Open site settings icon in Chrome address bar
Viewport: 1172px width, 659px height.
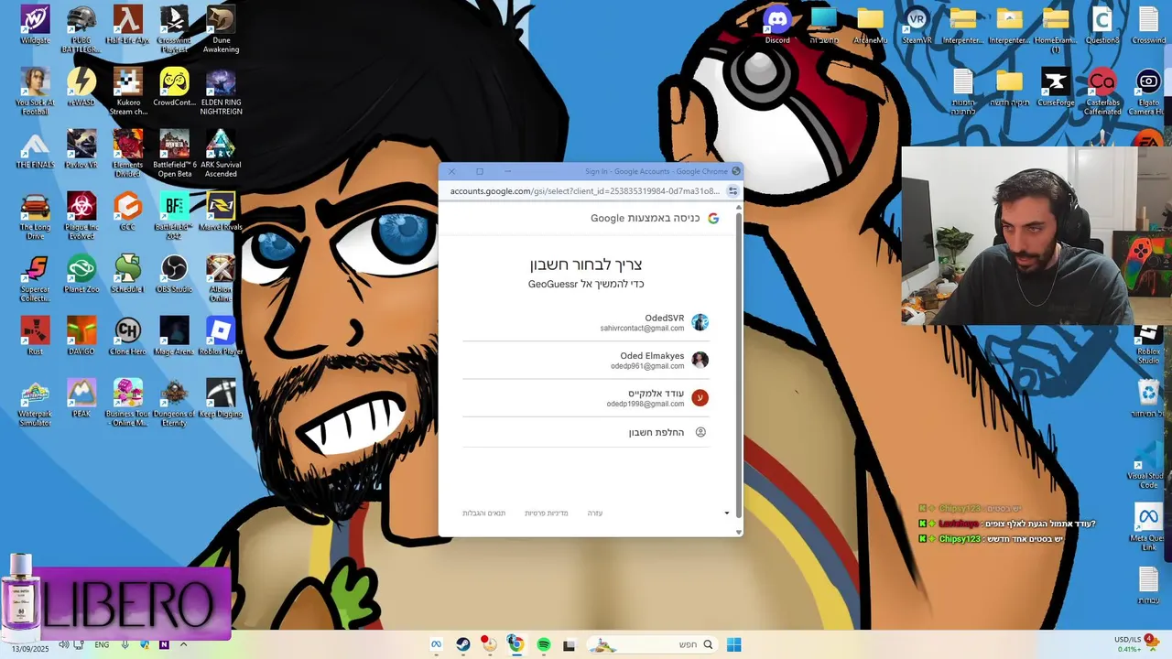coord(732,191)
